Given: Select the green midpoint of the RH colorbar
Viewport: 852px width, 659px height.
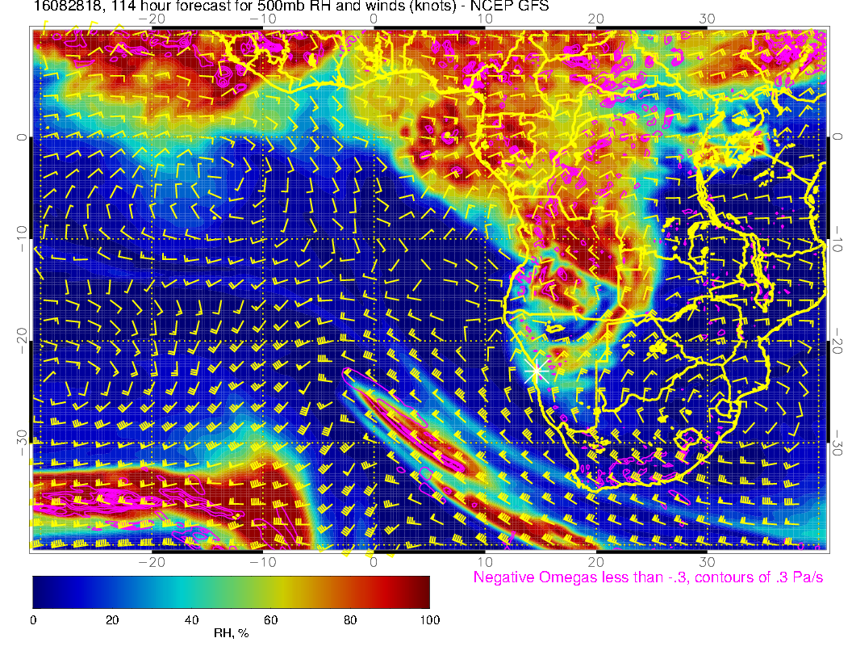Looking at the screenshot, I should tap(232, 591).
